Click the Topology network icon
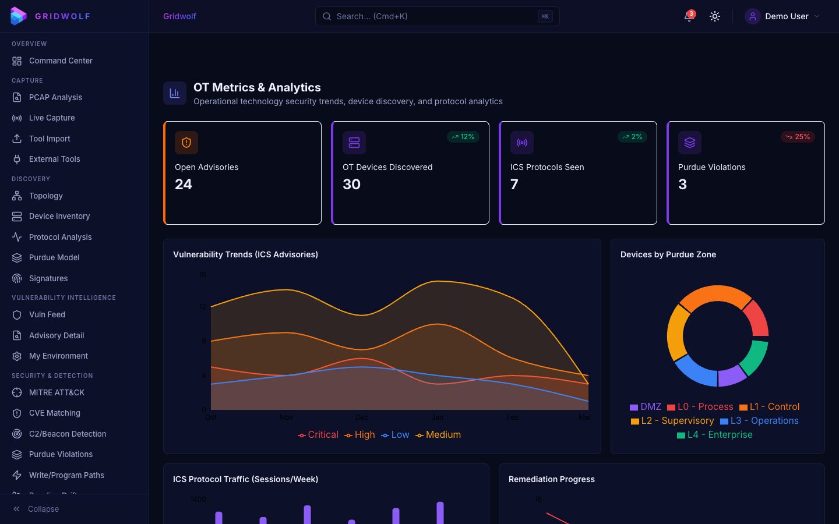Screen dimensions: 839x524 coord(17,196)
